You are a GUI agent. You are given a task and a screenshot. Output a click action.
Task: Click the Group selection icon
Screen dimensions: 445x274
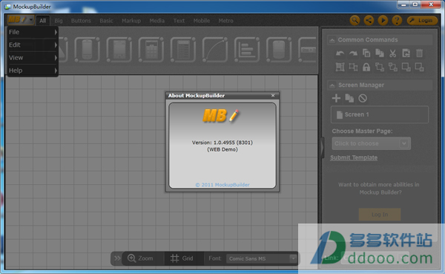coord(340,67)
